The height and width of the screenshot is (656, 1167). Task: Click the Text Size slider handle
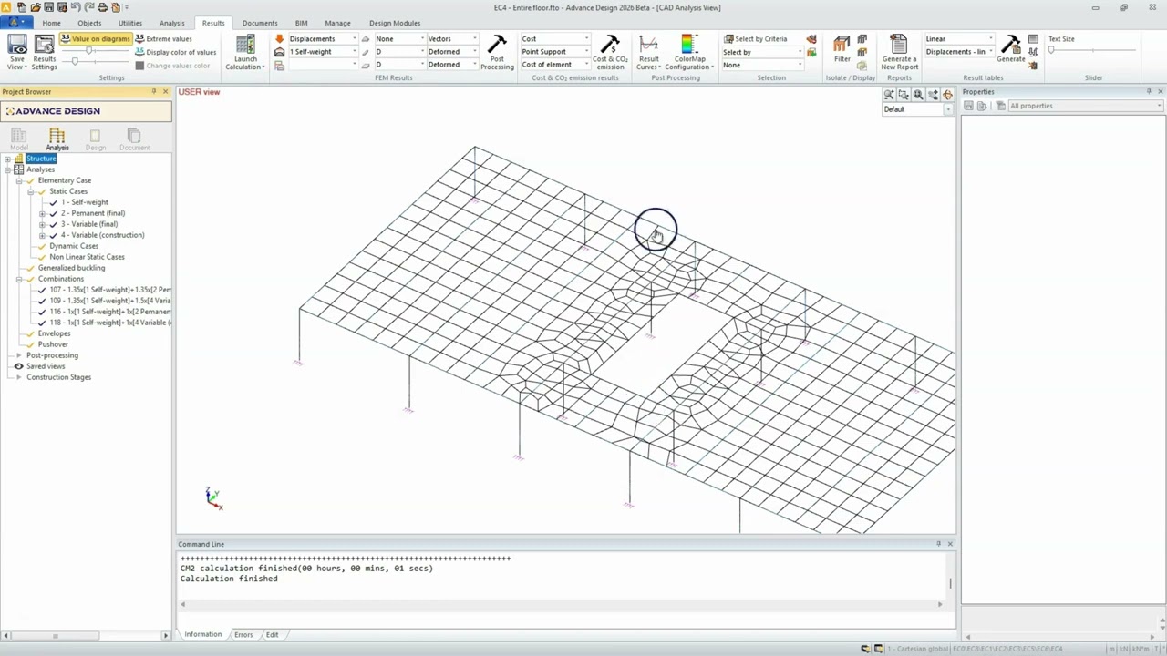point(1051,51)
